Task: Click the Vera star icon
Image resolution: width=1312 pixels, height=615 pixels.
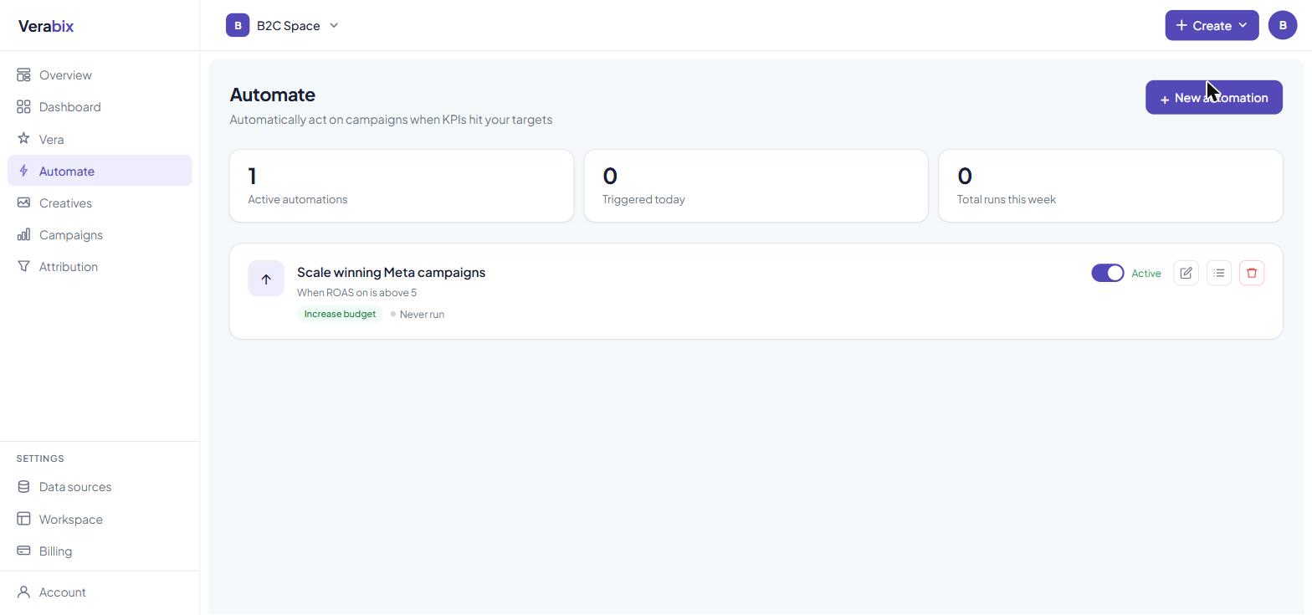Action: coord(23,139)
